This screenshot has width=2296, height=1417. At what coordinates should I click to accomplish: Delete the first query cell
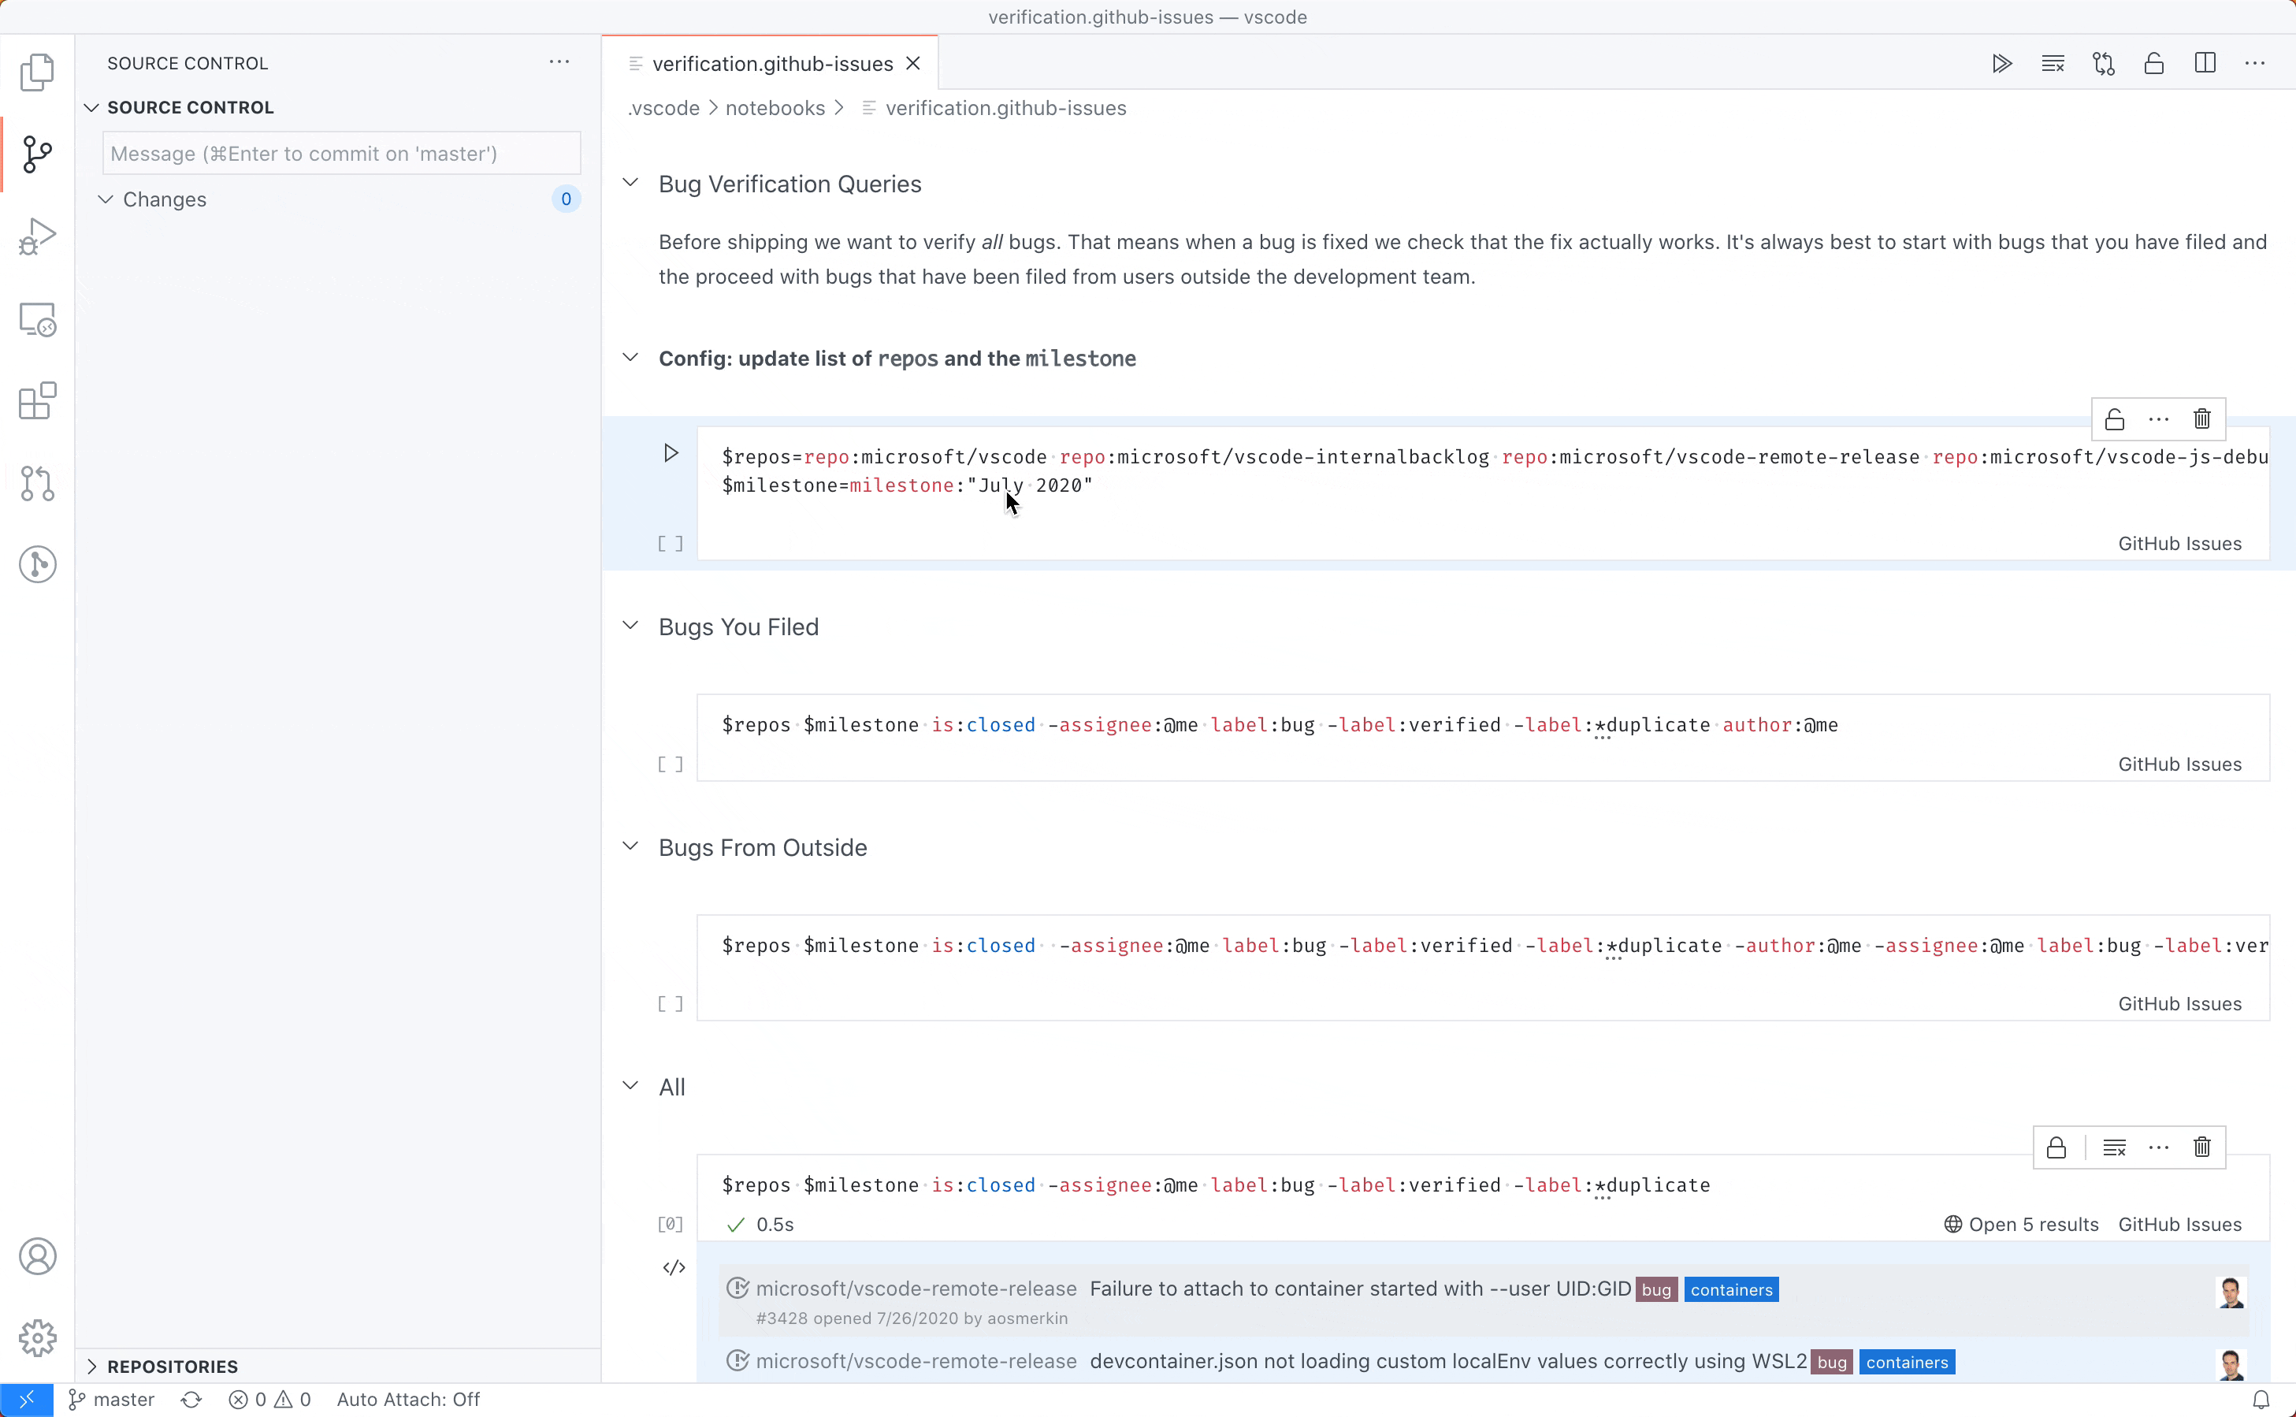point(2201,419)
